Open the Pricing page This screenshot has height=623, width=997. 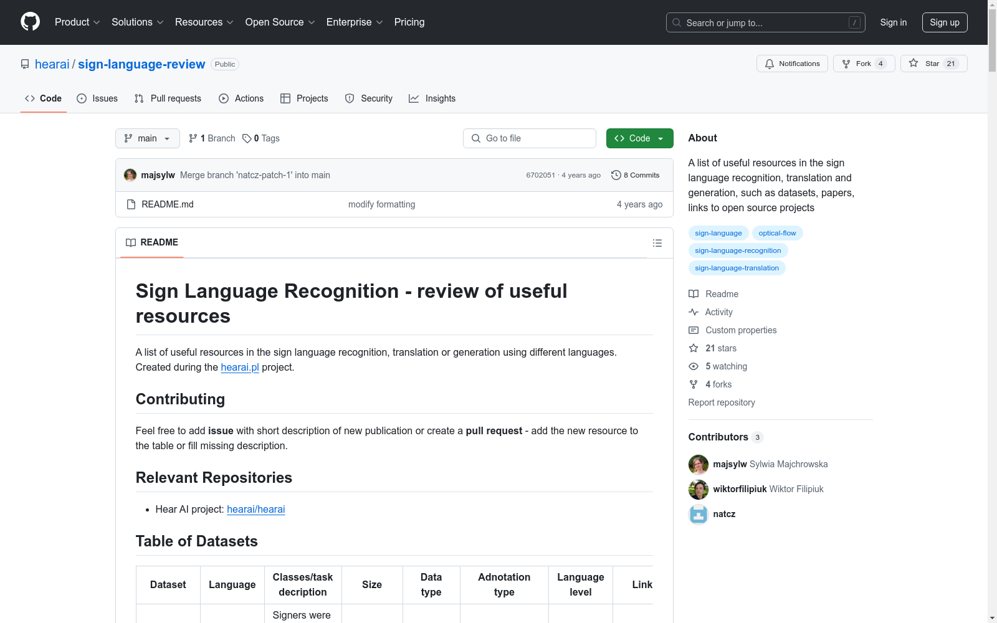[x=409, y=22]
